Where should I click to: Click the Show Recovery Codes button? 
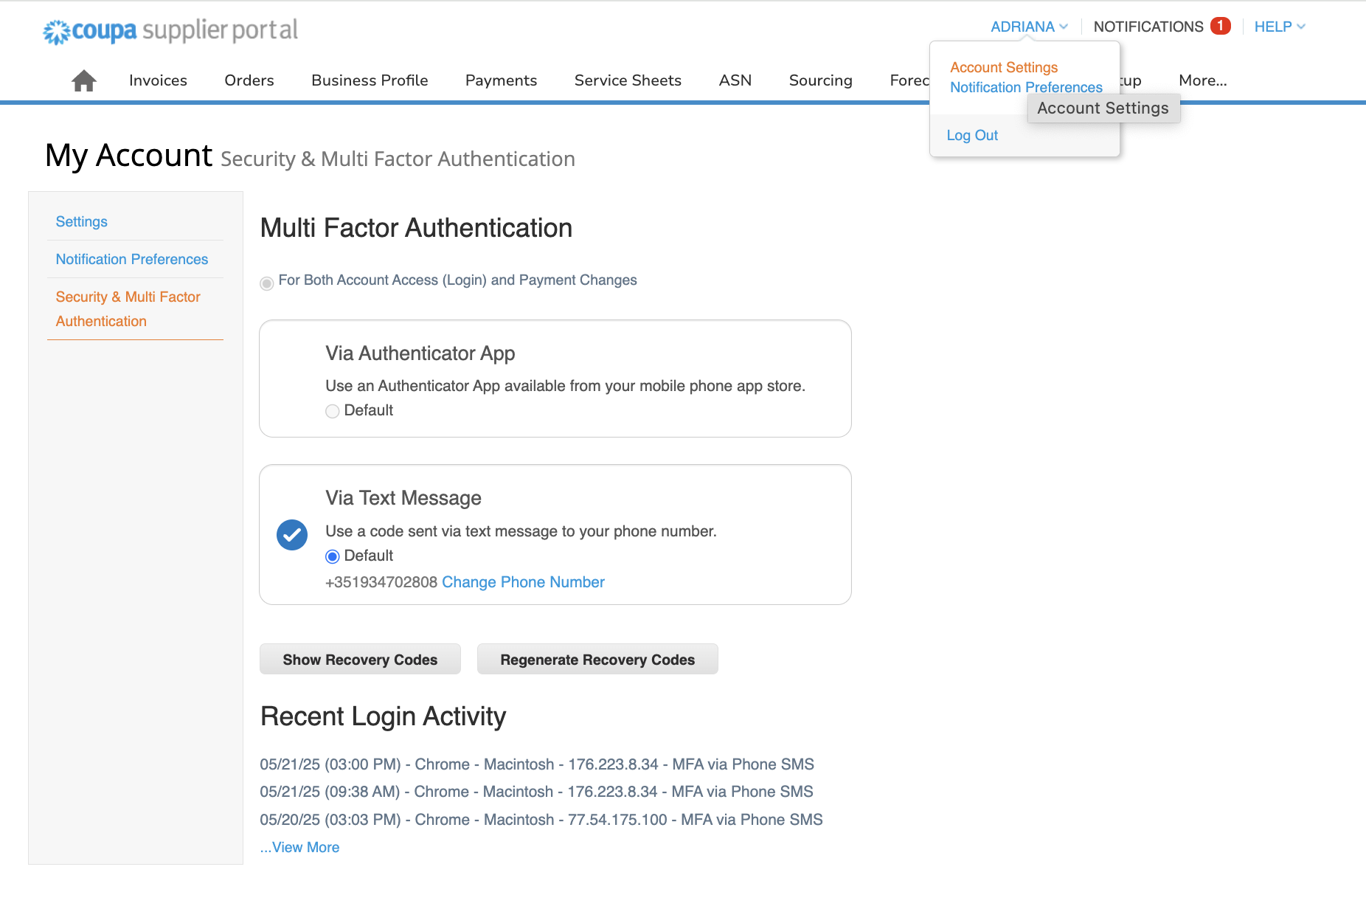pyautogui.click(x=360, y=659)
